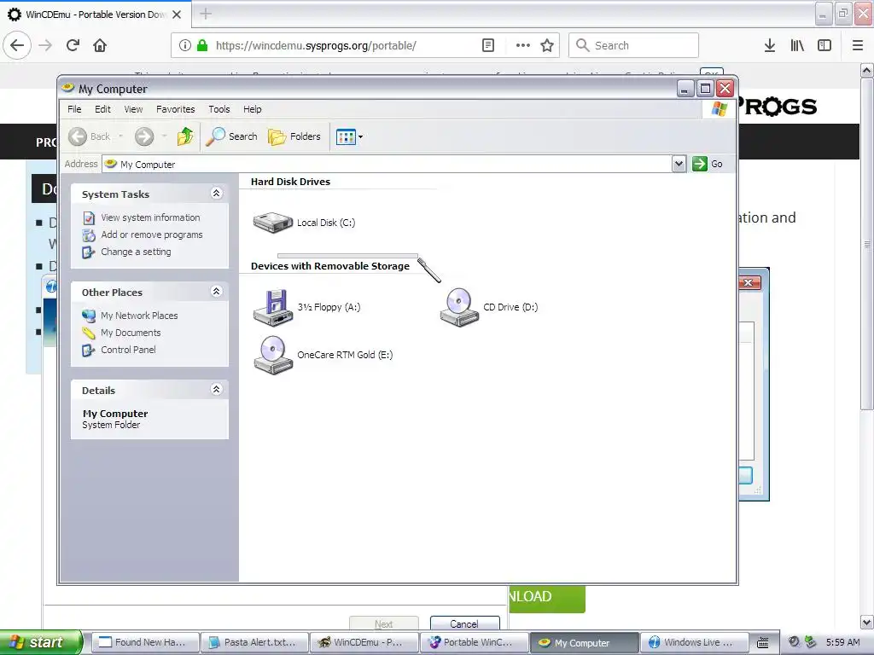Toggle Firefox reader view icon
The image size is (874, 655).
click(x=487, y=46)
